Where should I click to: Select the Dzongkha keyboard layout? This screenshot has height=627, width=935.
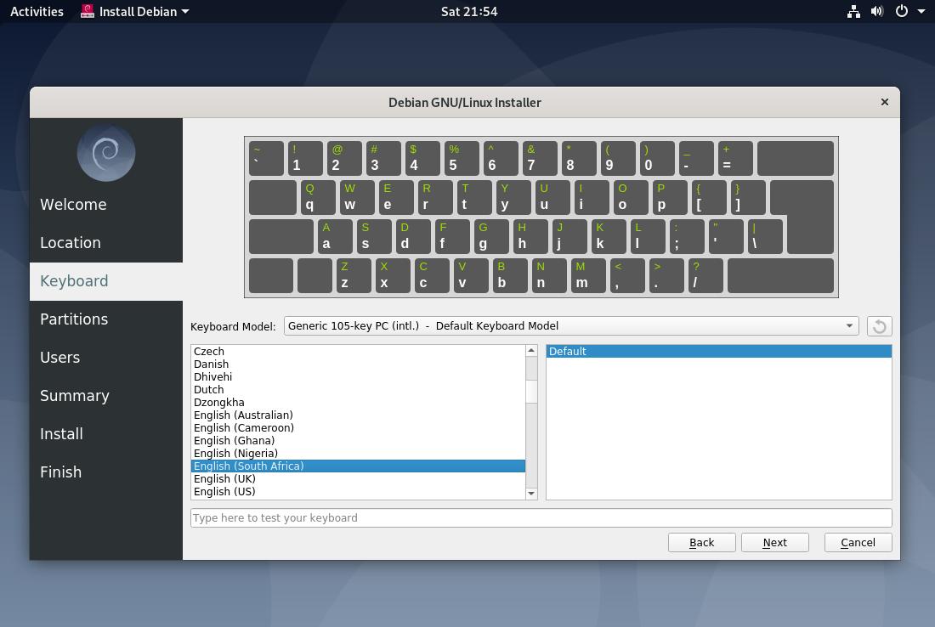[x=358, y=403]
